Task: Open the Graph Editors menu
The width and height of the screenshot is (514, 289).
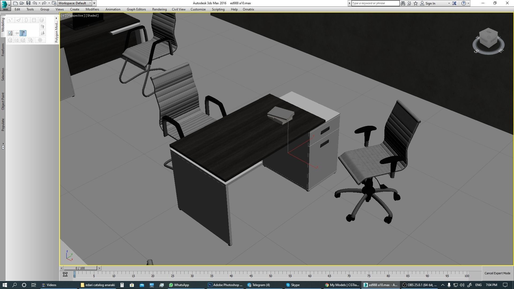Action: [x=136, y=9]
